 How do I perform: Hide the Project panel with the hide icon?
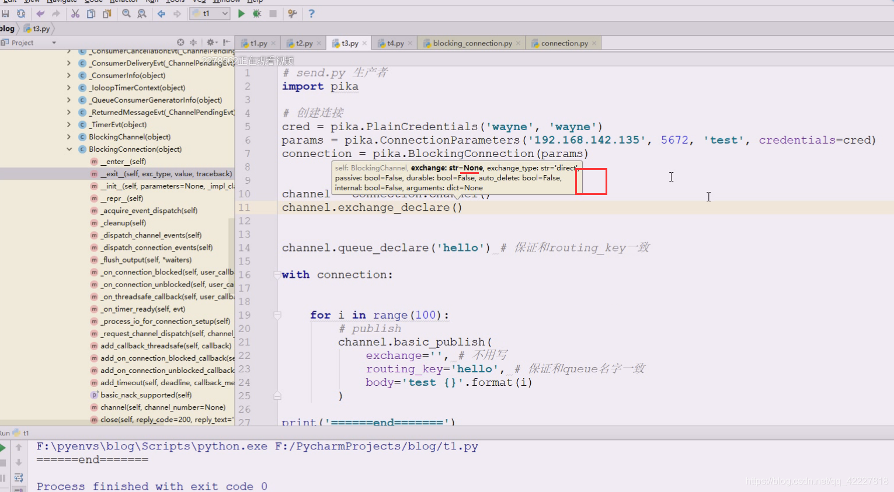[226, 43]
